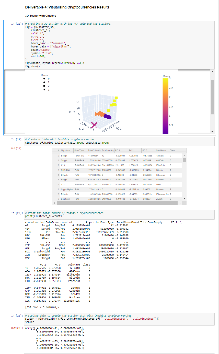The image size is (219, 354).
Task: Click the plot output scrollbar thumb
Action: pos(213,97)
